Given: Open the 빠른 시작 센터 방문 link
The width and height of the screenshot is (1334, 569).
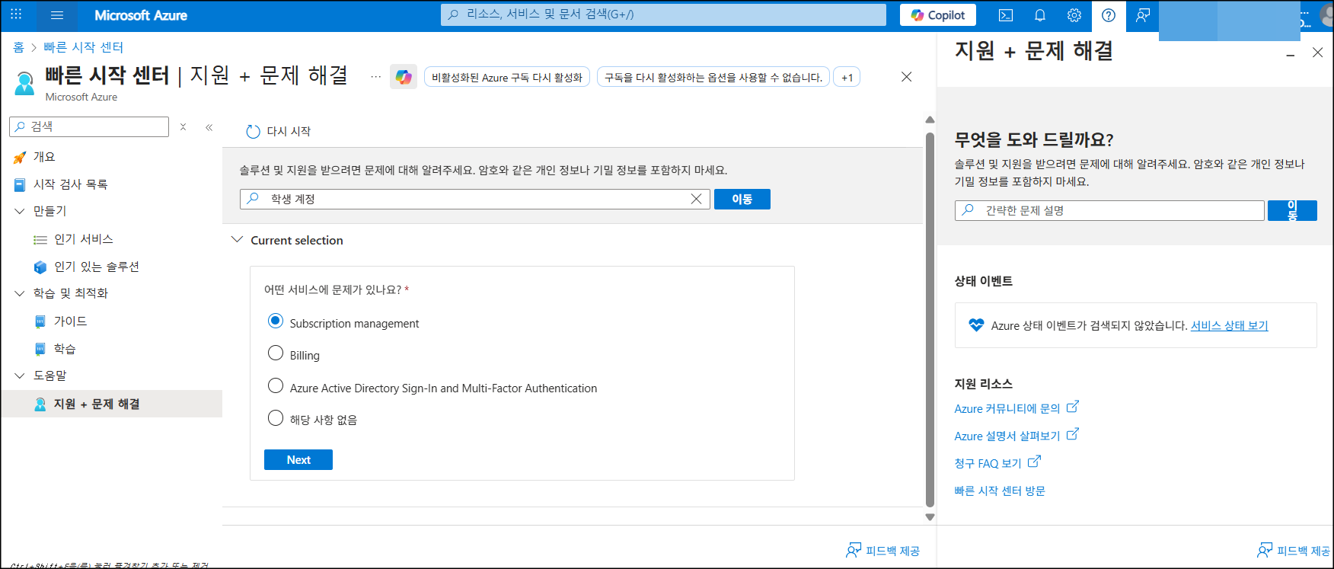Looking at the screenshot, I should 1000,491.
